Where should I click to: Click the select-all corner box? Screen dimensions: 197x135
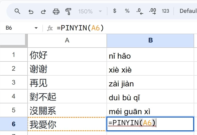click(14, 40)
